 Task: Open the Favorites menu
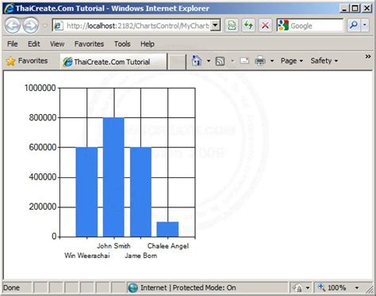pyautogui.click(x=89, y=44)
